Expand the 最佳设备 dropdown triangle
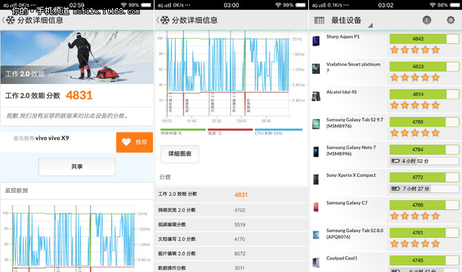 370,25
